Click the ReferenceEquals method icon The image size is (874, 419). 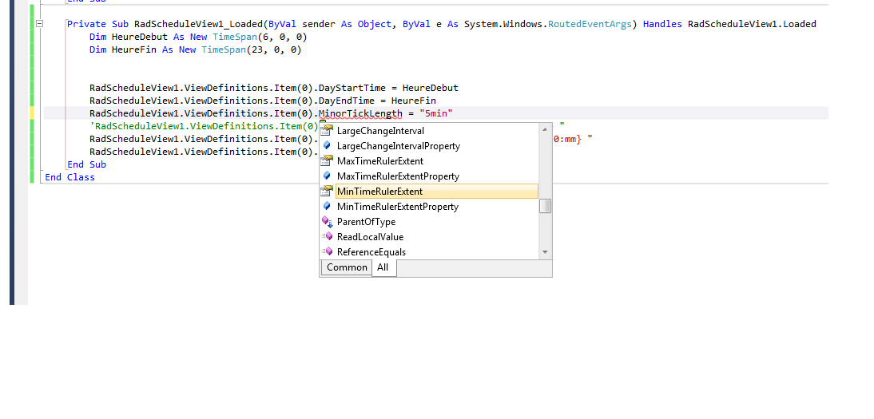coord(328,252)
